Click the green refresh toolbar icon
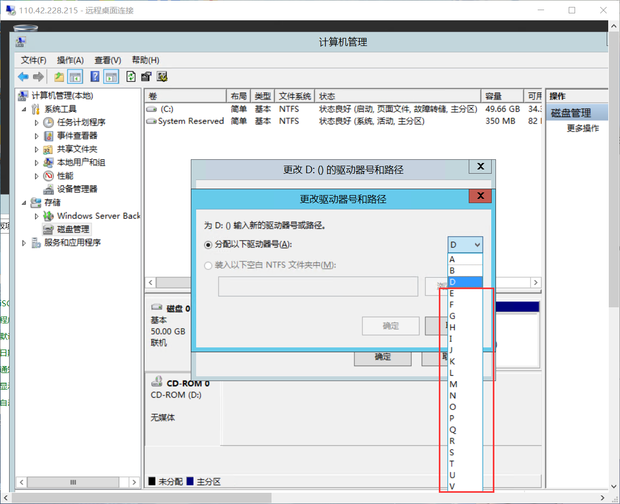Image resolution: width=620 pixels, height=504 pixels. [130, 76]
